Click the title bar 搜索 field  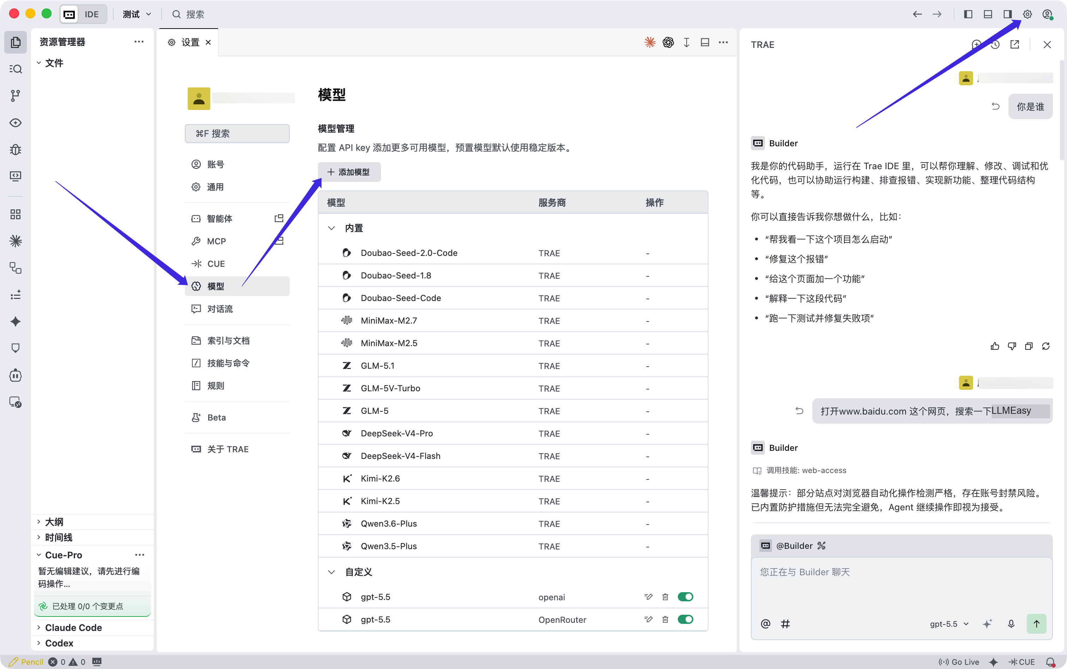click(x=189, y=14)
